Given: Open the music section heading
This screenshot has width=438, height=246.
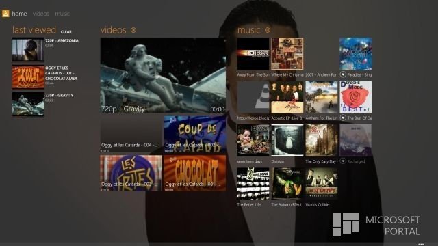Looking at the screenshot, I should point(248,30).
